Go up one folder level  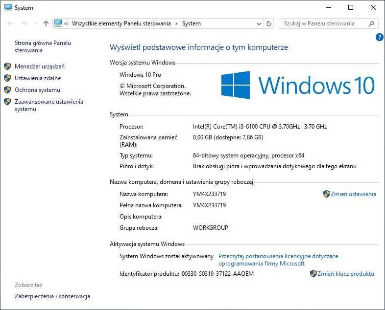(46, 23)
